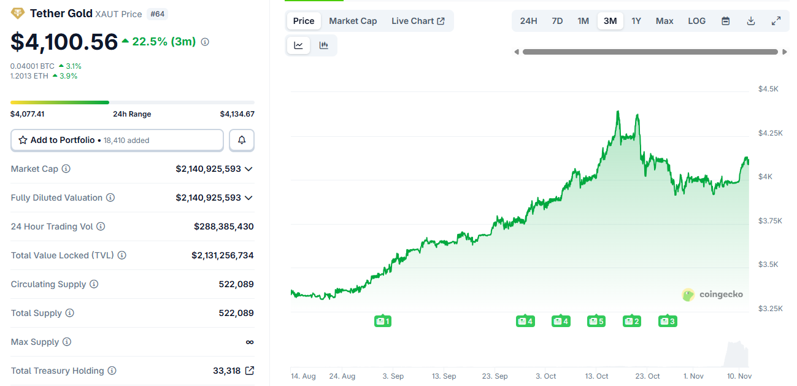The width and height of the screenshot is (797, 386).
Task: Switch to the candlestick chart icon
Action: [324, 45]
